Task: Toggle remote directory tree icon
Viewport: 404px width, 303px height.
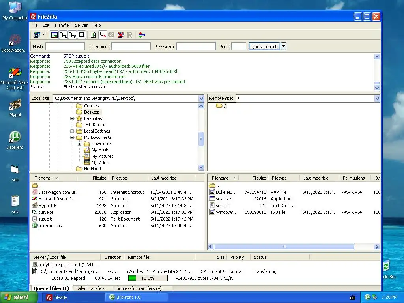Action: pyautogui.click(x=73, y=35)
